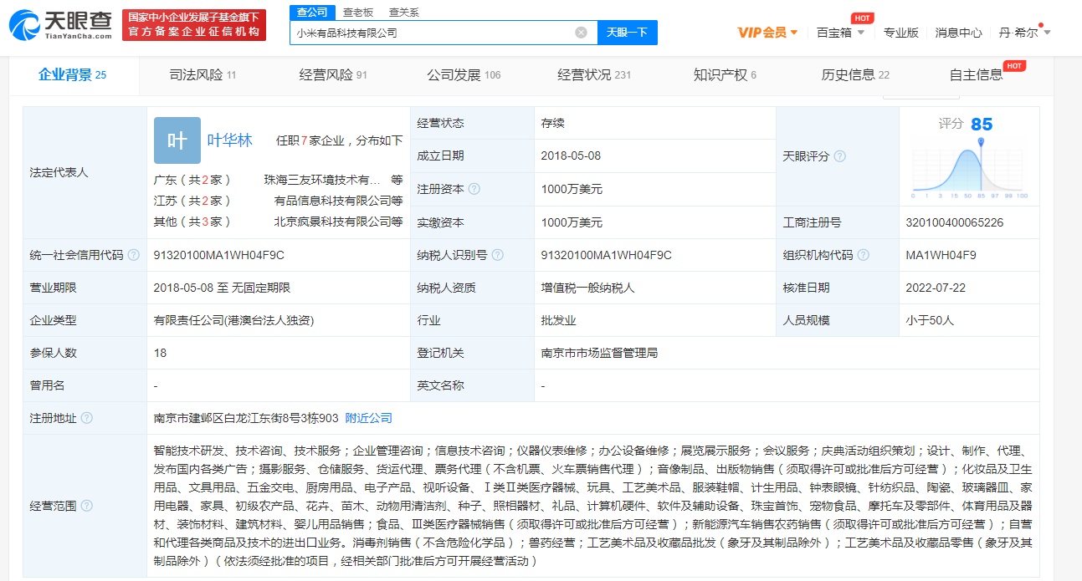Open the VIP会员 dropdown
This screenshot has height=581, width=1082.
(767, 33)
